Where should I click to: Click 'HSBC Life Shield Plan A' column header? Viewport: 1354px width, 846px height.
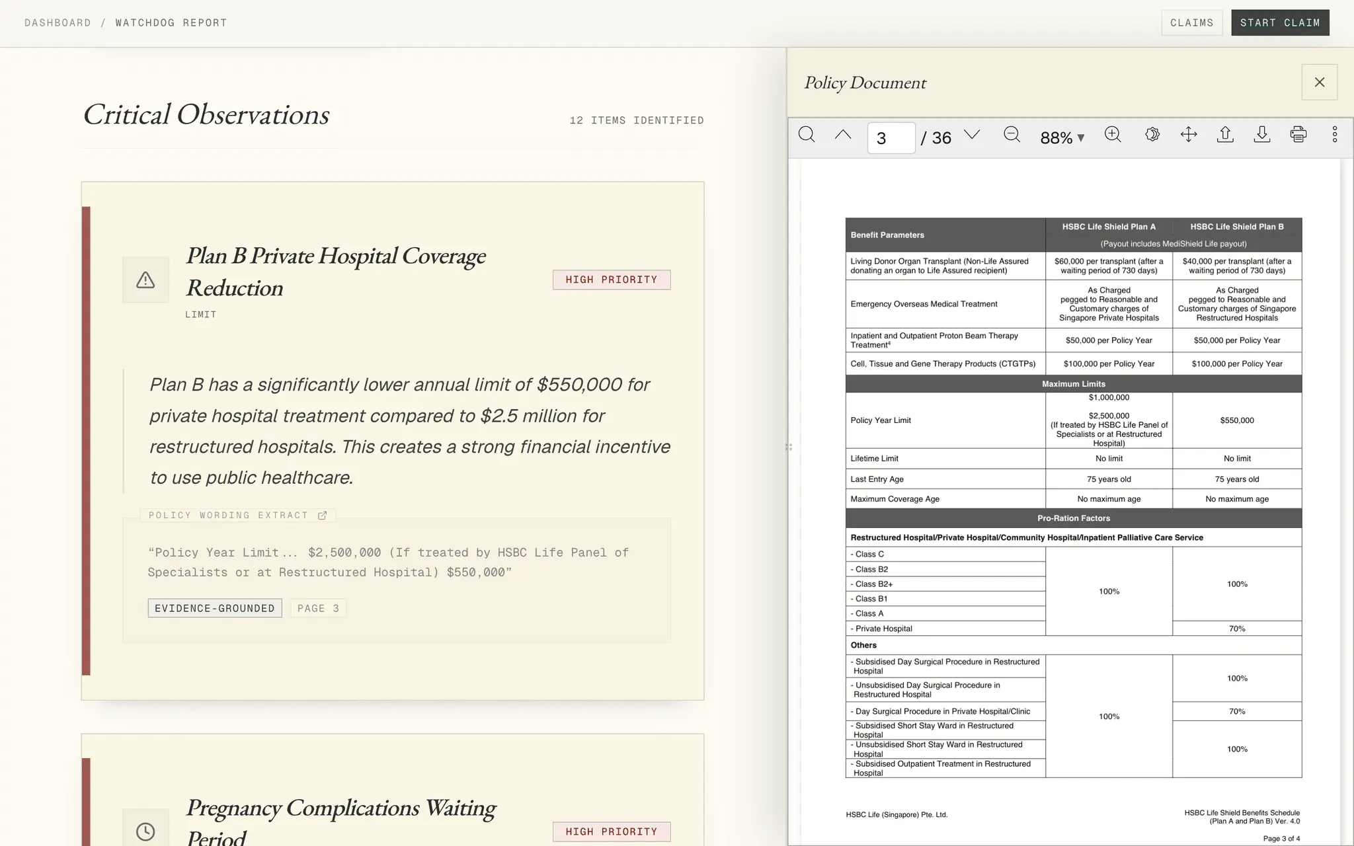point(1109,227)
